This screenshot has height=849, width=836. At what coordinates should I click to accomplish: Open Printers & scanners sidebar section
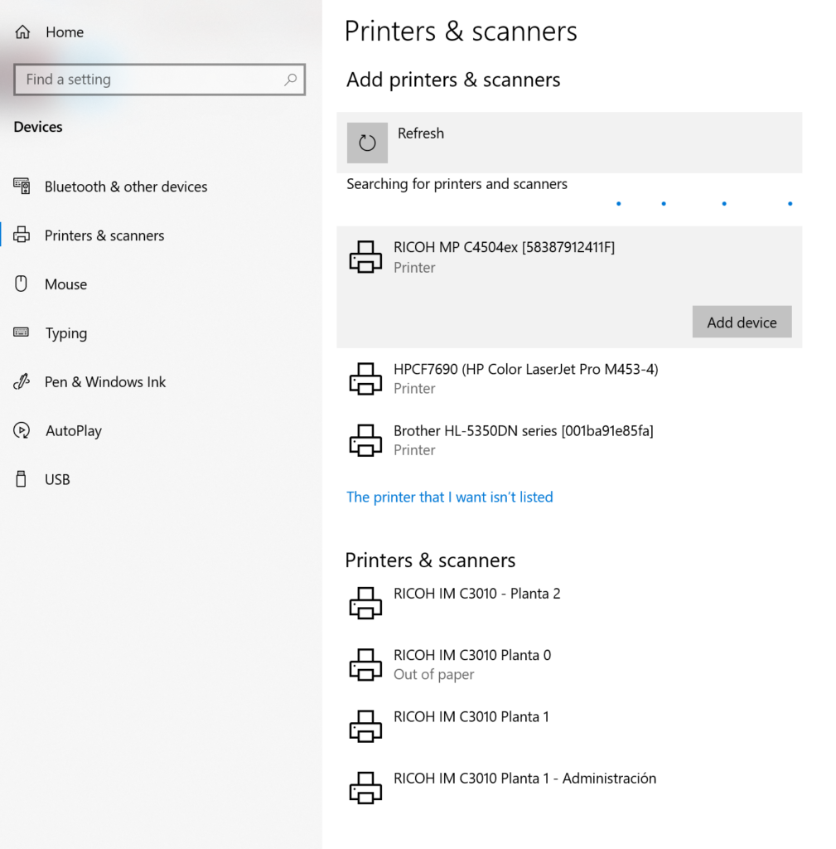point(104,235)
